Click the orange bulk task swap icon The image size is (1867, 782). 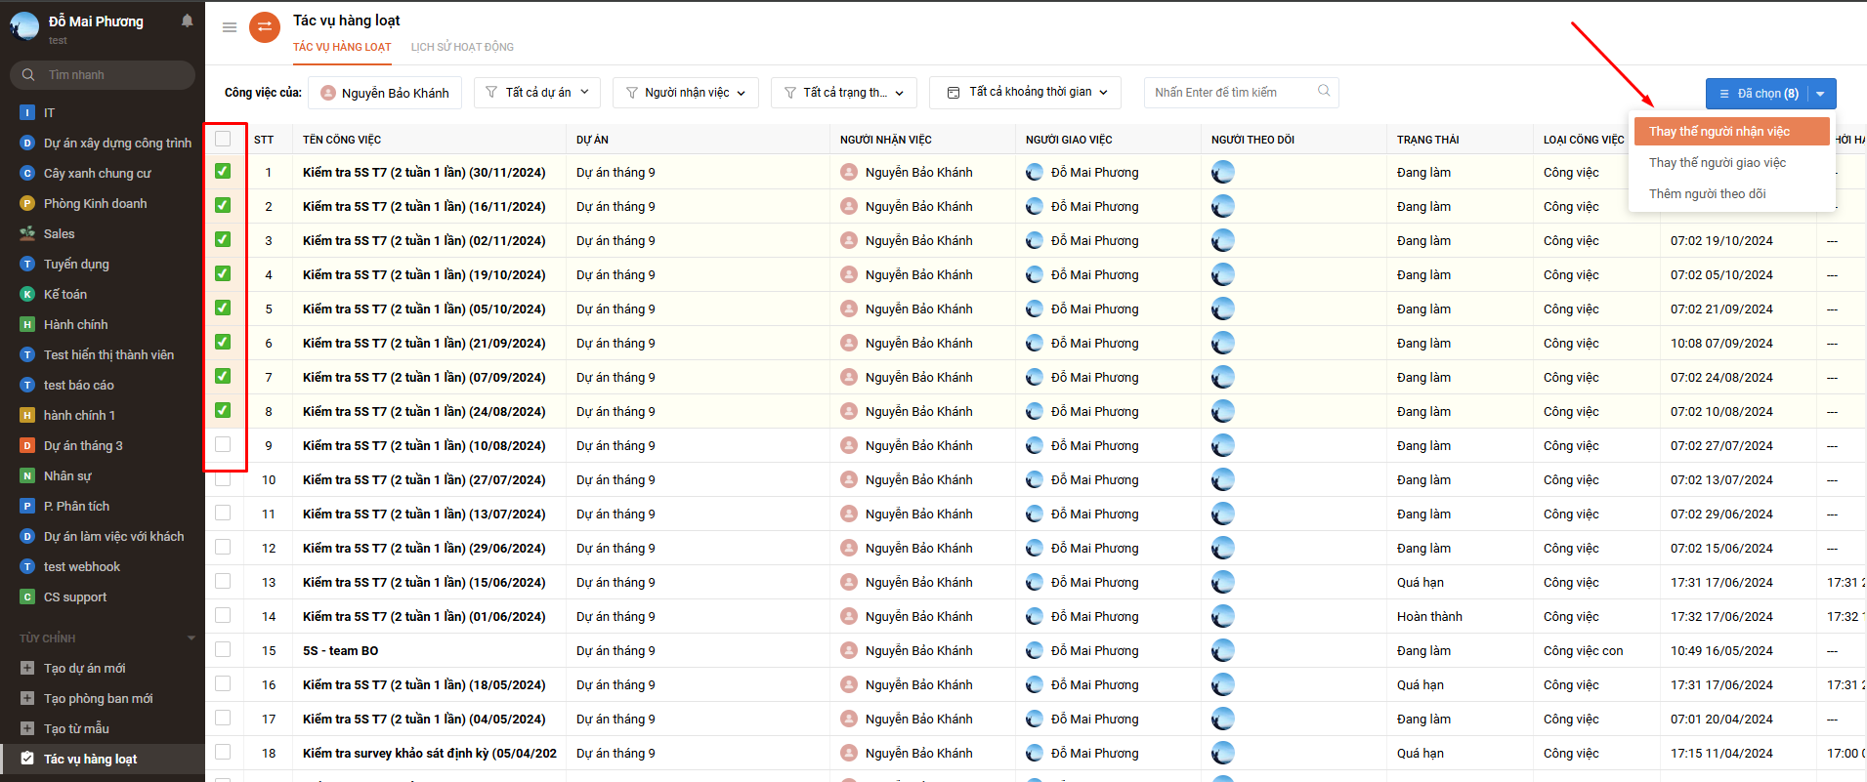pyautogui.click(x=264, y=27)
